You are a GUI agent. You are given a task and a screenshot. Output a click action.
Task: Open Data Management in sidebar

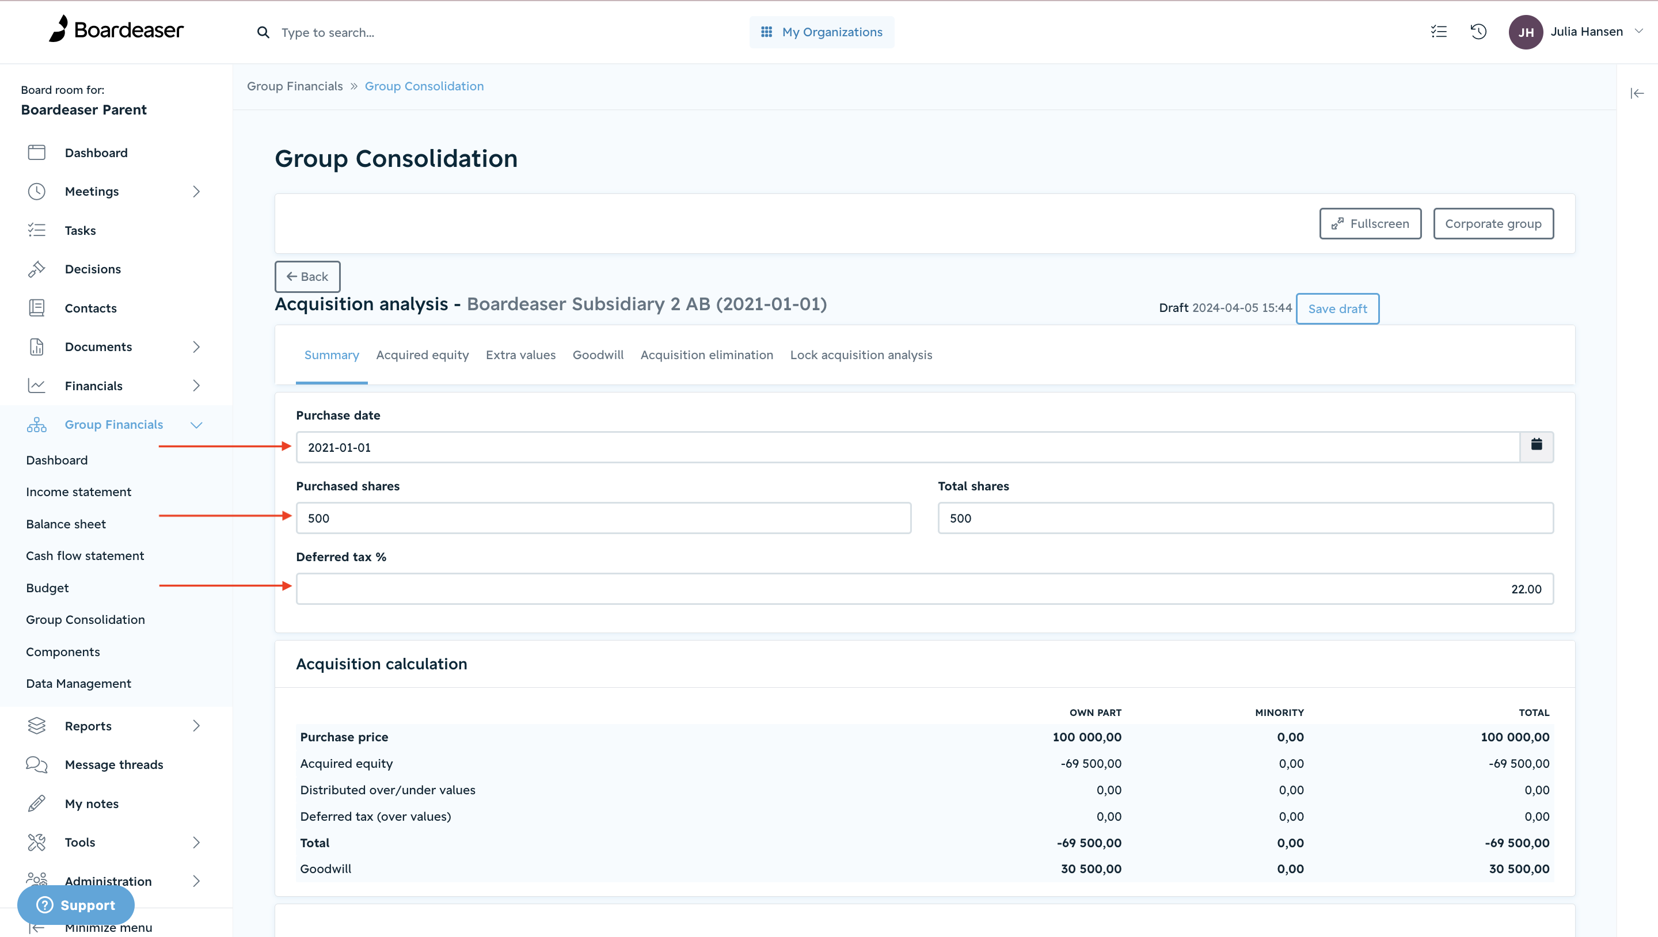pos(78,683)
